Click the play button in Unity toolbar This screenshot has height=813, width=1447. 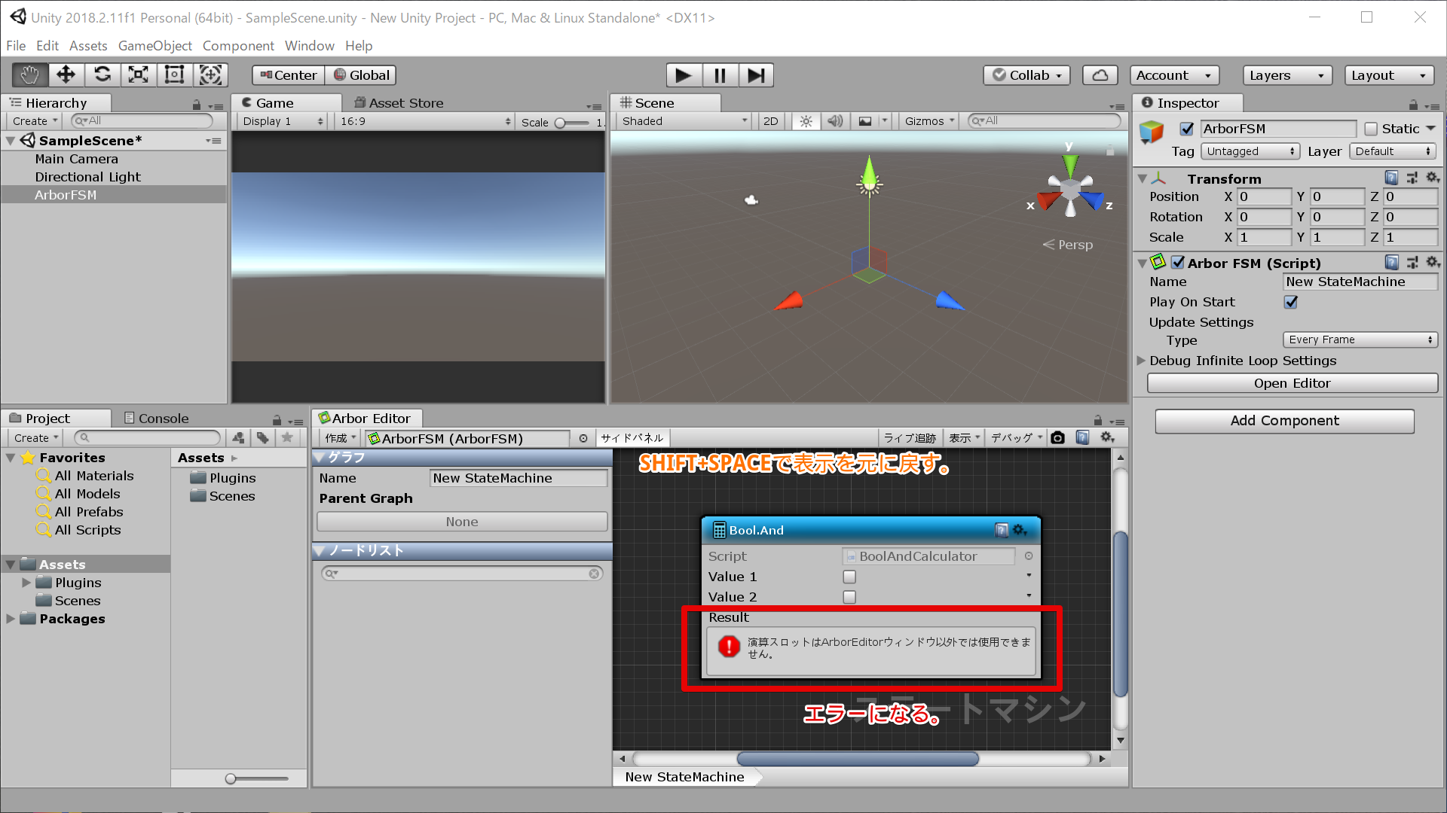[x=682, y=75]
